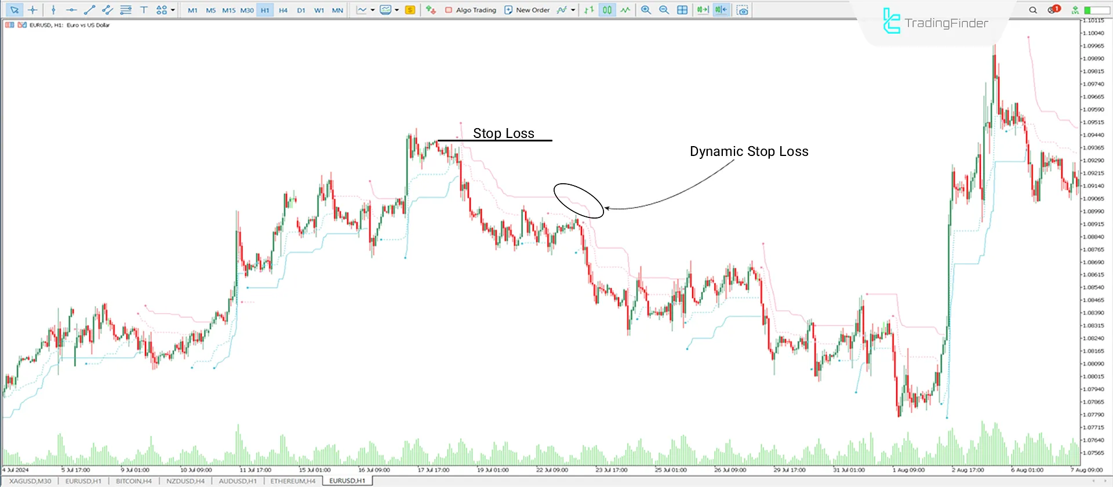Click the 17 Jul 17:00 time label
Viewport: 1113px width, 487px height.
pos(433,470)
